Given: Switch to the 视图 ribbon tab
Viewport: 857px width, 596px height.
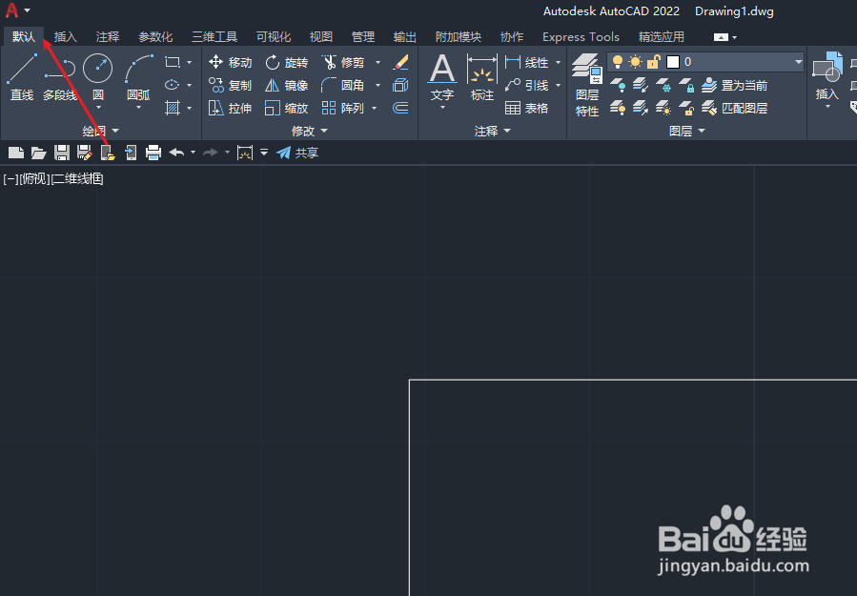Looking at the screenshot, I should pyautogui.click(x=321, y=36).
